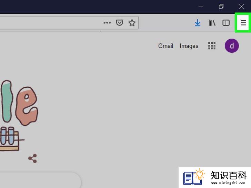
Task: Open page actions three-dot menu
Action: tap(107, 23)
